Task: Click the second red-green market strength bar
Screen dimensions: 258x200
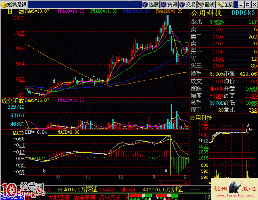Action: [167, 195]
